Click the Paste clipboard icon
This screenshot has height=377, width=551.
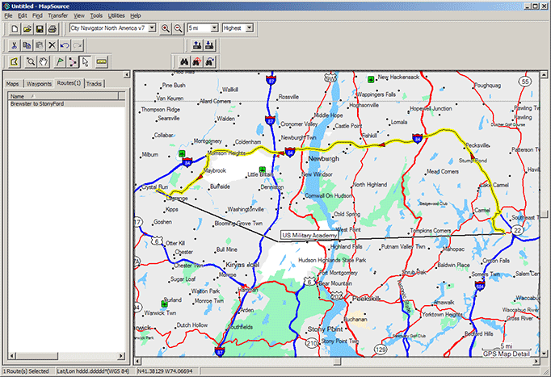[40, 45]
